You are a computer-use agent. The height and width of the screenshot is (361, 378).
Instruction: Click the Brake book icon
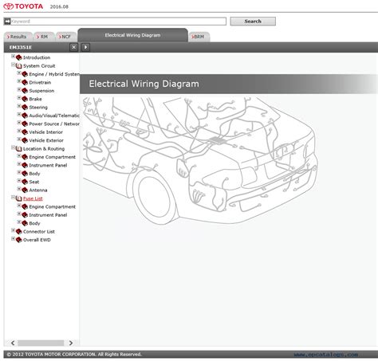click(25, 99)
